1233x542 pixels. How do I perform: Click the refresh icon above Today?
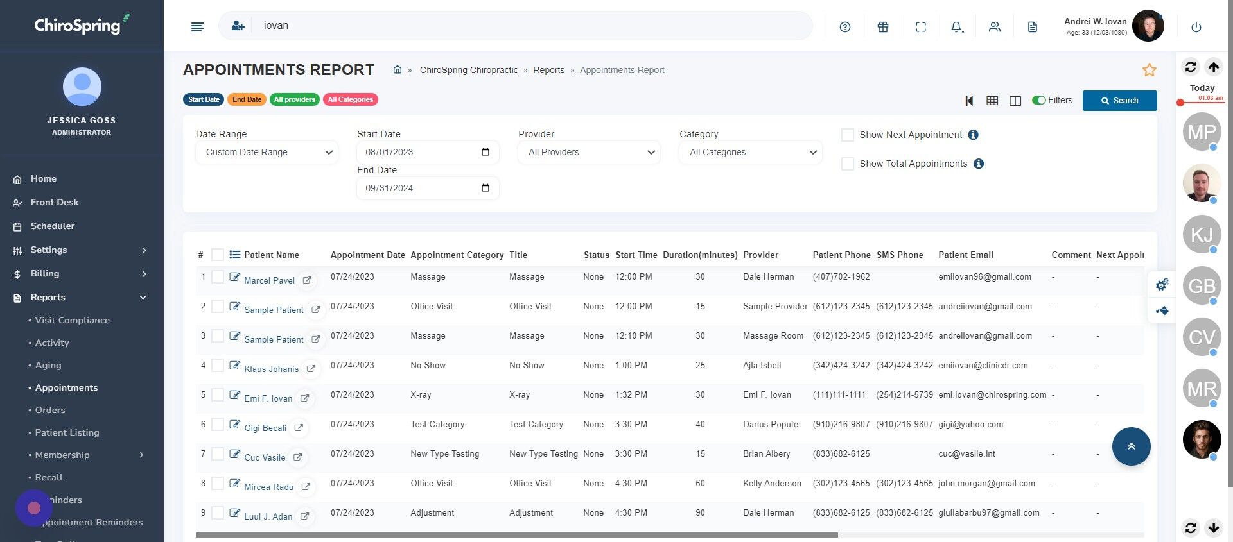tap(1191, 67)
